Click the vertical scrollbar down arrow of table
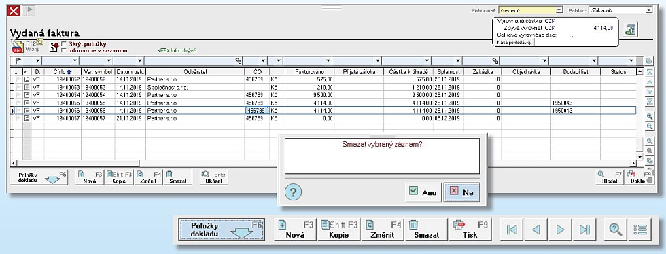 click(639, 156)
